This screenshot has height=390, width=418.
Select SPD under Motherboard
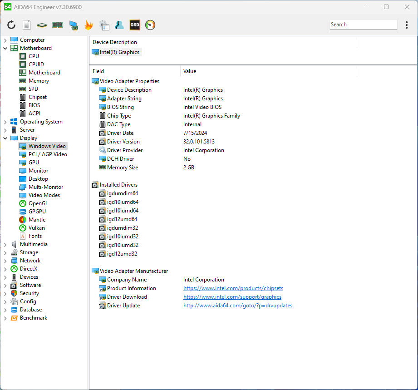pyautogui.click(x=33, y=89)
